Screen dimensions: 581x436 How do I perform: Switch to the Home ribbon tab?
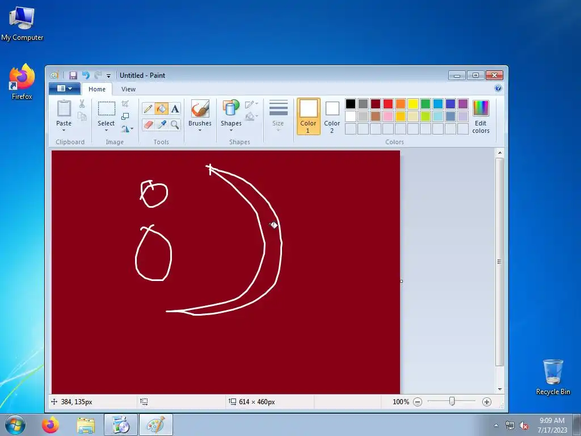[97, 89]
